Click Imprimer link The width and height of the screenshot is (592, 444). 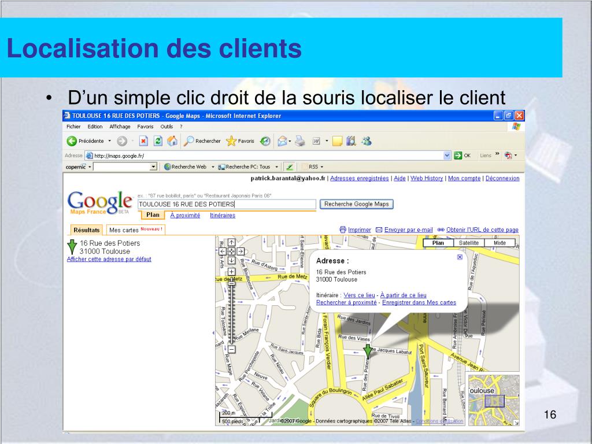point(359,230)
